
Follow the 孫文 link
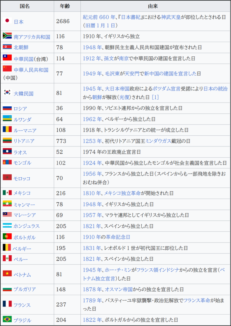[x=109, y=59]
